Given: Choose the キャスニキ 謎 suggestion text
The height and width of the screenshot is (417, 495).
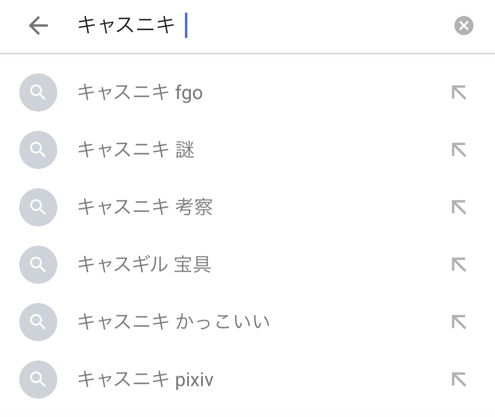Looking at the screenshot, I should [136, 150].
